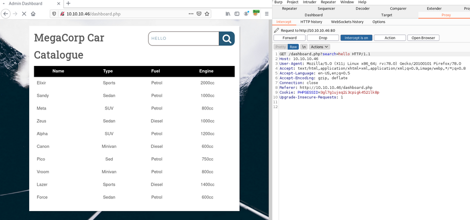Open a new browser tab with plus
Screen dimensions: 470x220
click(x=69, y=4)
